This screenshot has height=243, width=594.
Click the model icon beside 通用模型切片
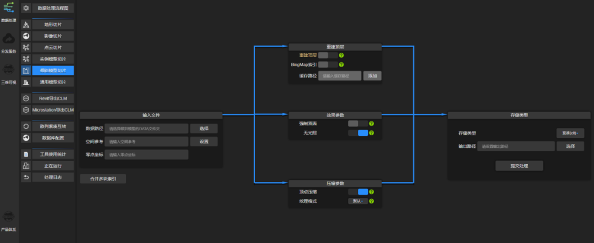[x=26, y=82]
